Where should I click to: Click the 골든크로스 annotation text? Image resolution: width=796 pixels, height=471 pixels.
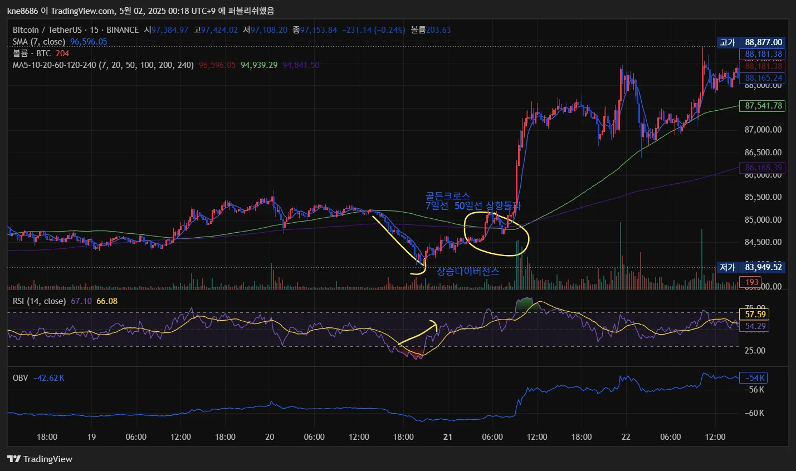tap(448, 196)
